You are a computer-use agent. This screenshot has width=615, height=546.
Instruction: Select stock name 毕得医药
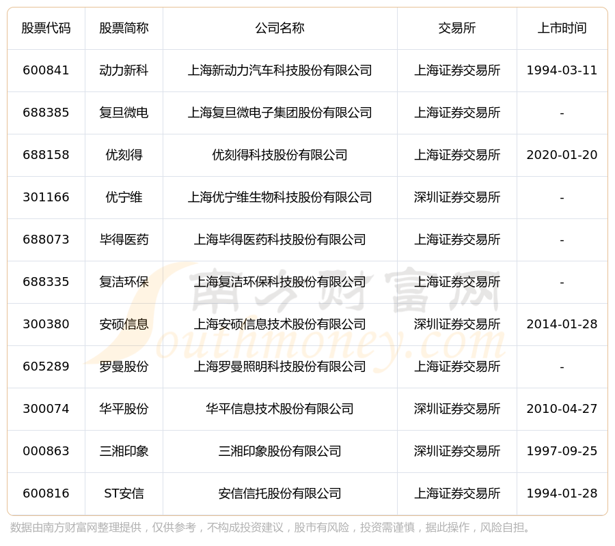(124, 240)
